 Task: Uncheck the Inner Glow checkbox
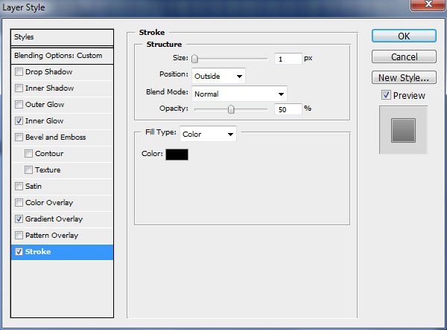click(x=19, y=121)
